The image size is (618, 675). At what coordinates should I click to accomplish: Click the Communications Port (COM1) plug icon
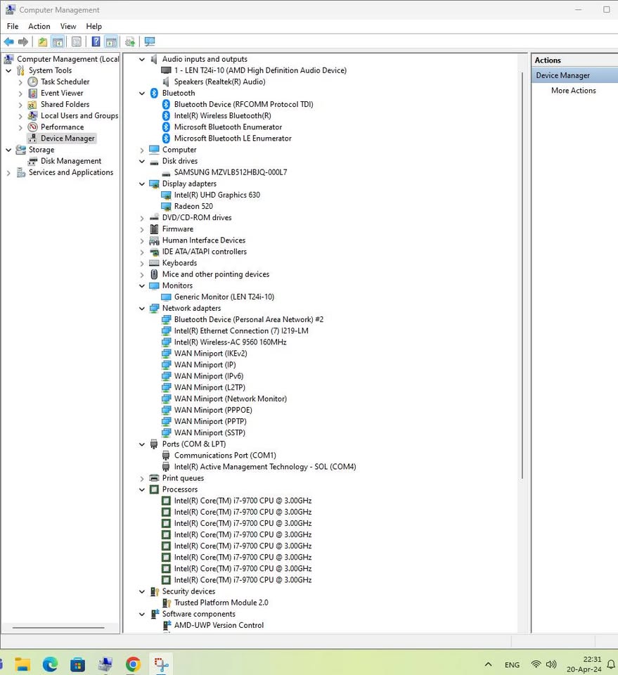coord(166,456)
